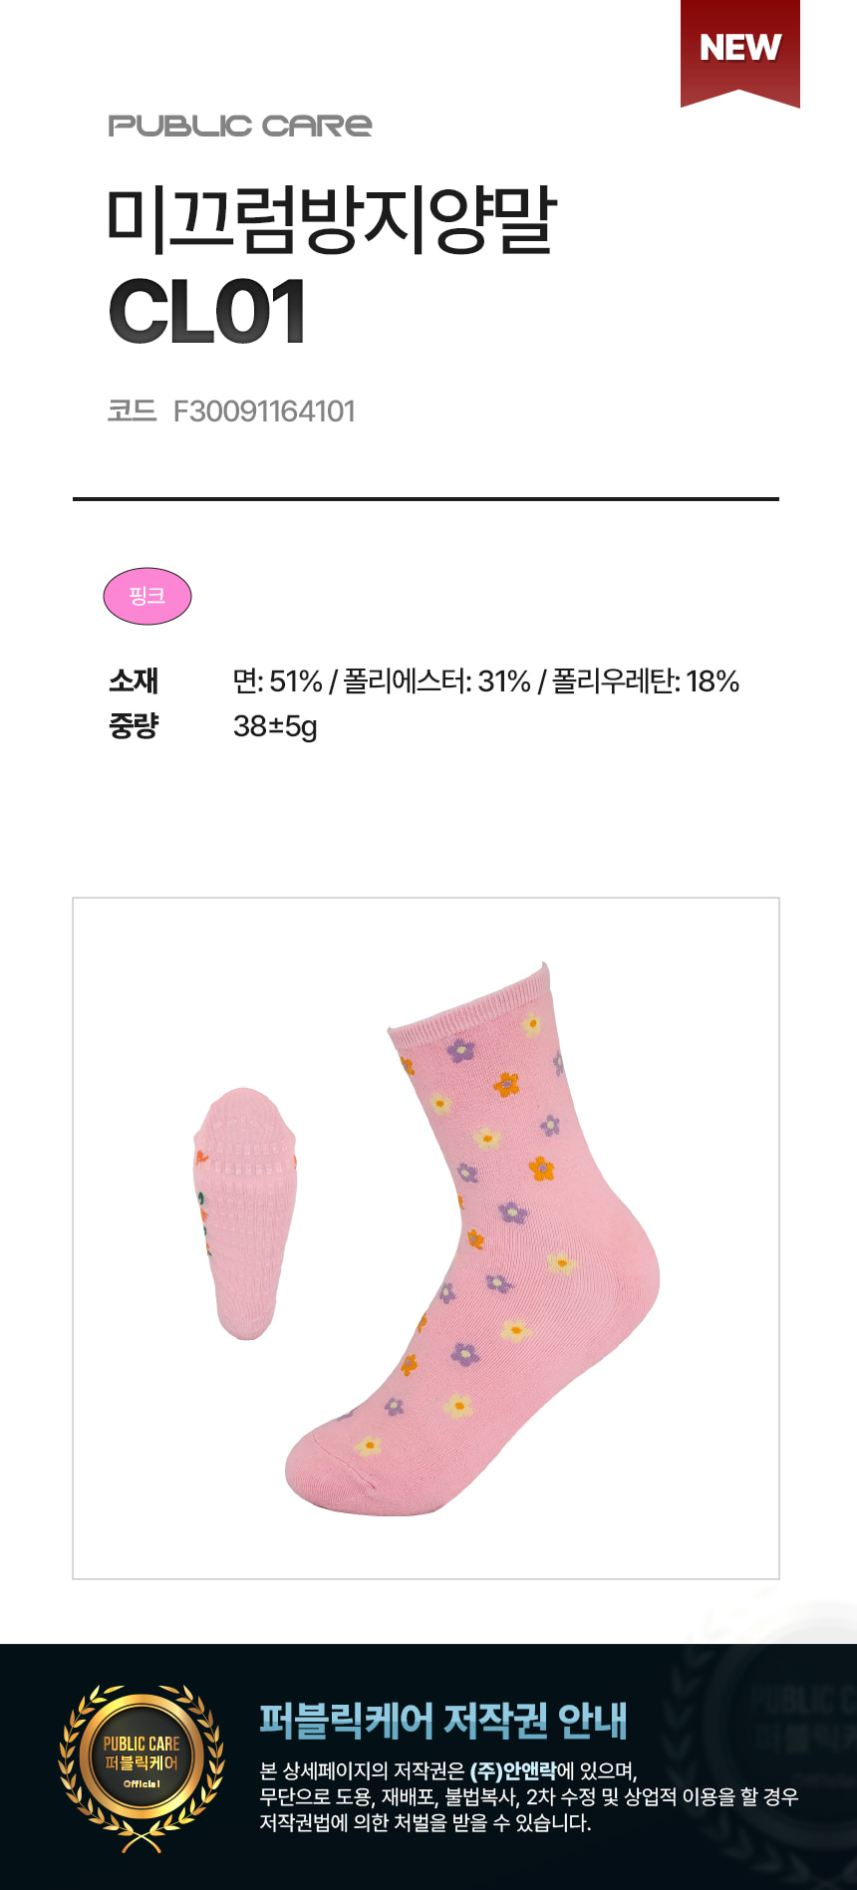
Task: Click the material composition text line
Action: 486,681
